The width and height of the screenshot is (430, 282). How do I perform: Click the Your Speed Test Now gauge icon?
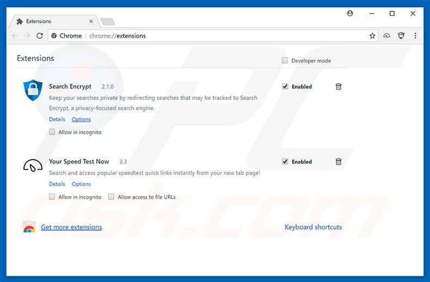pyautogui.click(x=33, y=165)
